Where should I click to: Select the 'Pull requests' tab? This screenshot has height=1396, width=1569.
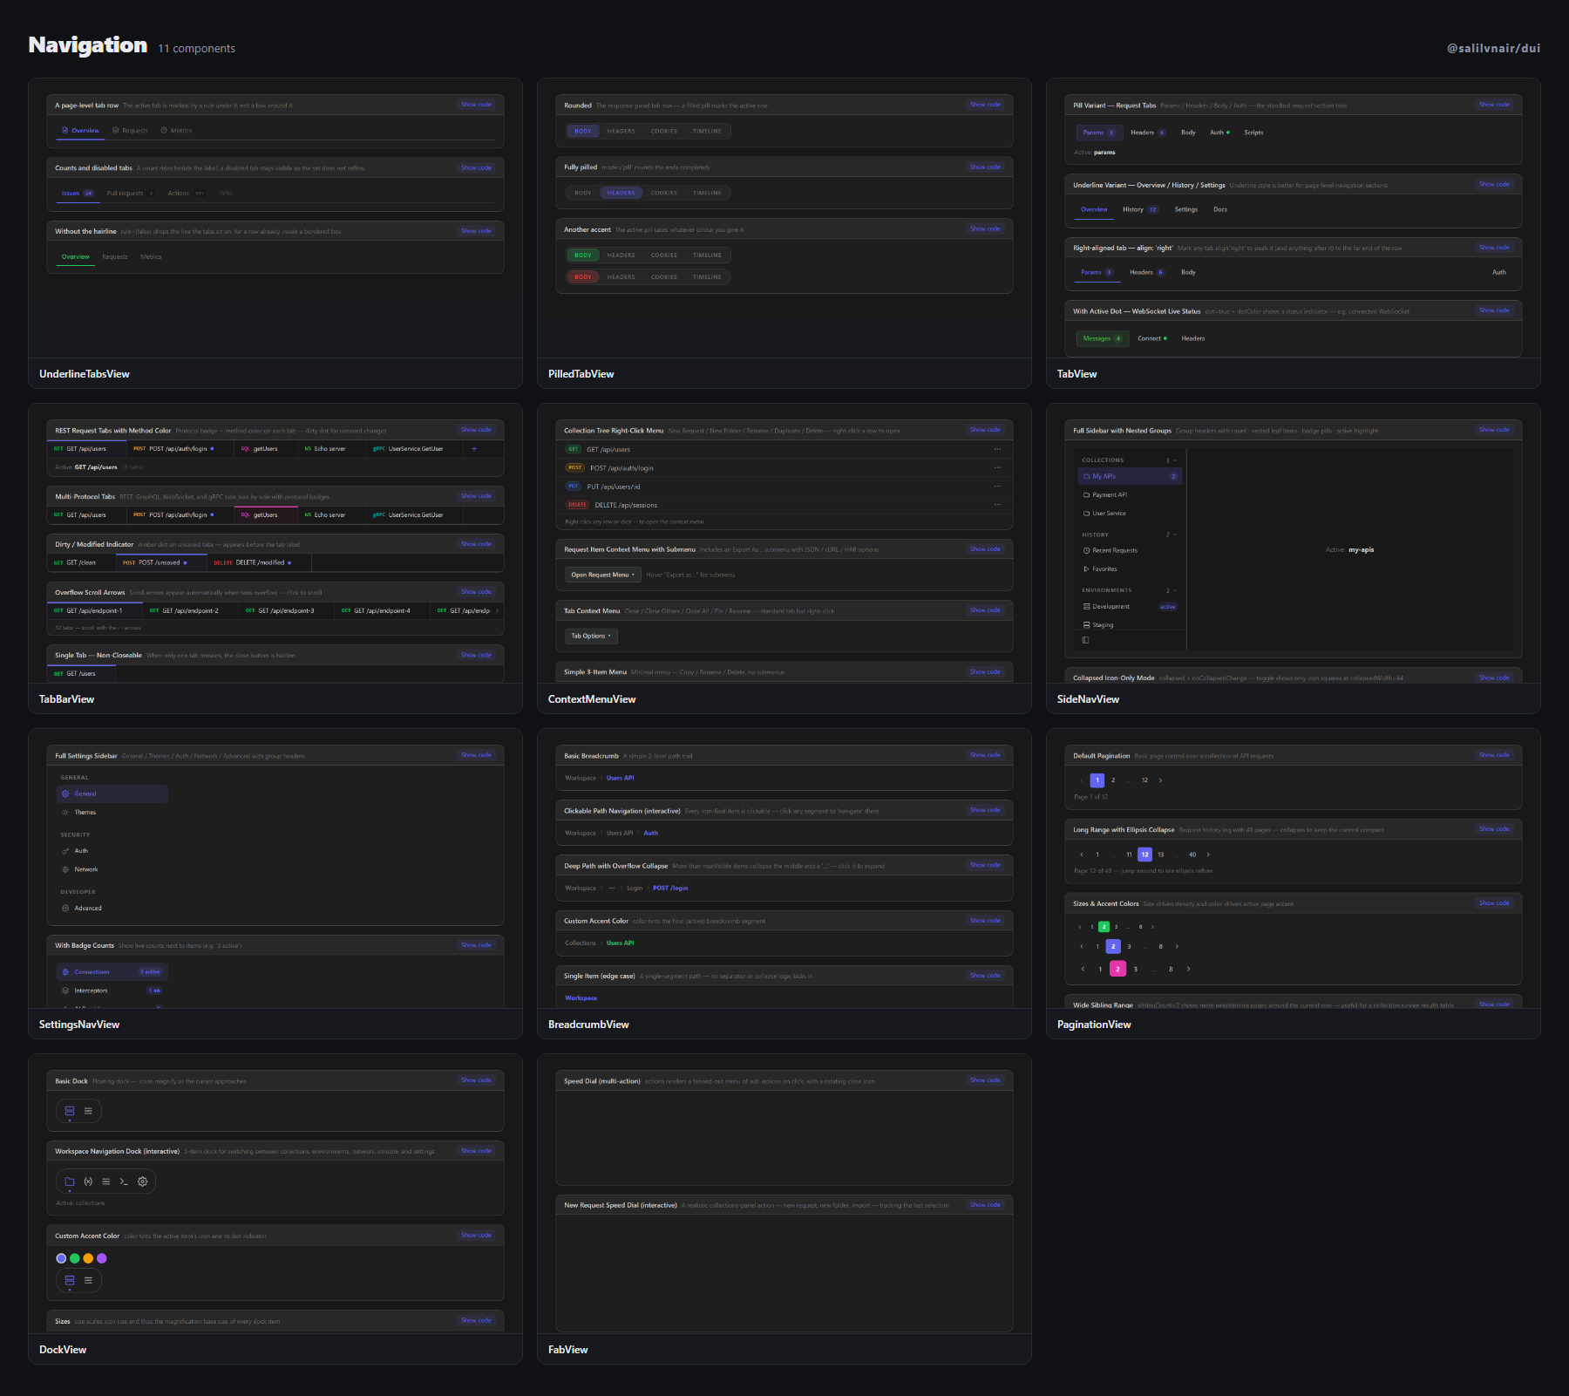(x=130, y=194)
